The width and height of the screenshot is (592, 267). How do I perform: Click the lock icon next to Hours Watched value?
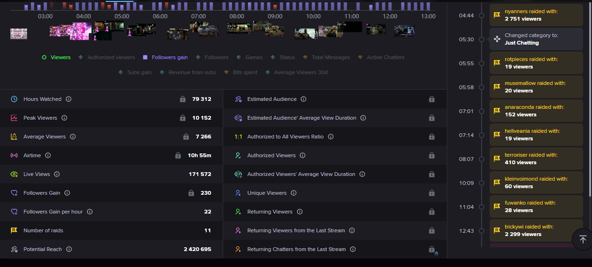pos(183,99)
